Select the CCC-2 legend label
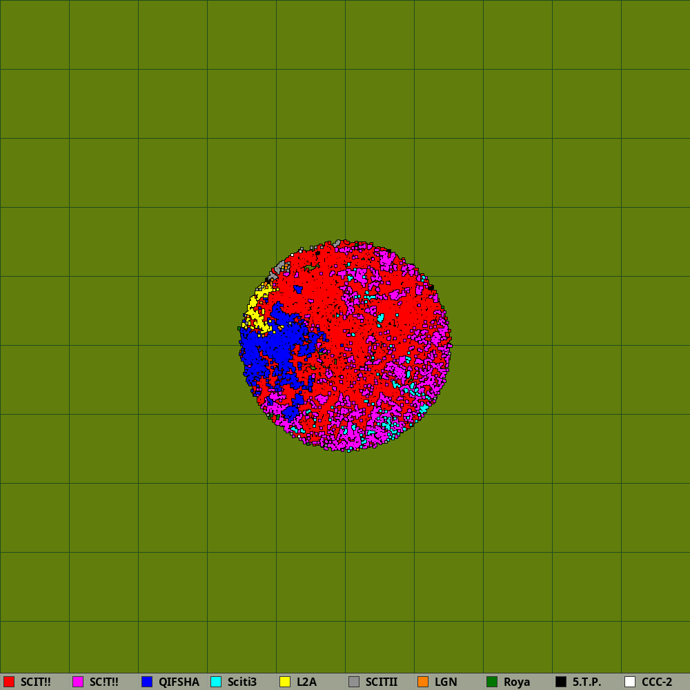Image resolution: width=690 pixels, height=690 pixels. click(x=657, y=682)
